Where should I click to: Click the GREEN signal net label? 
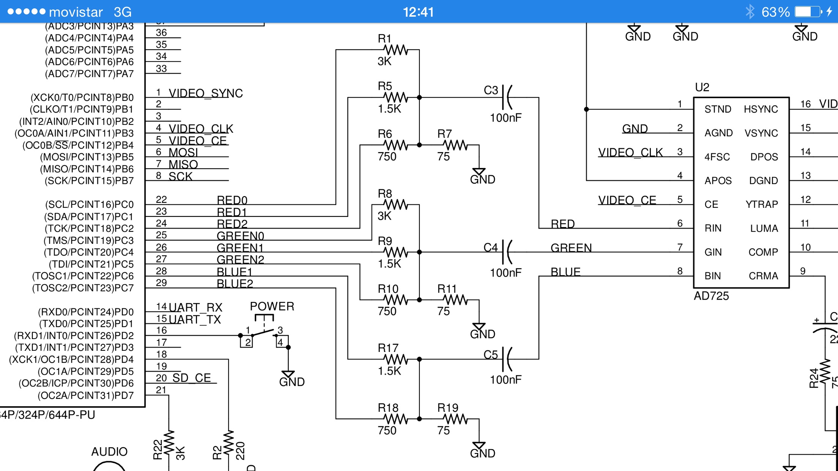point(571,248)
